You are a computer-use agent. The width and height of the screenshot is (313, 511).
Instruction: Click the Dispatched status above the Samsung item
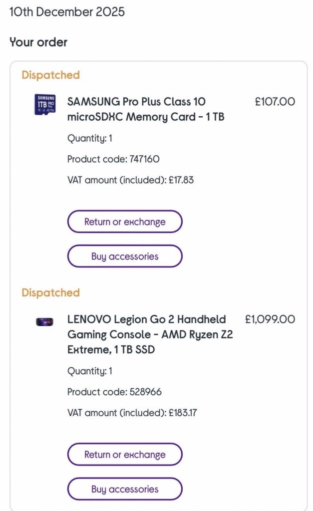point(50,75)
